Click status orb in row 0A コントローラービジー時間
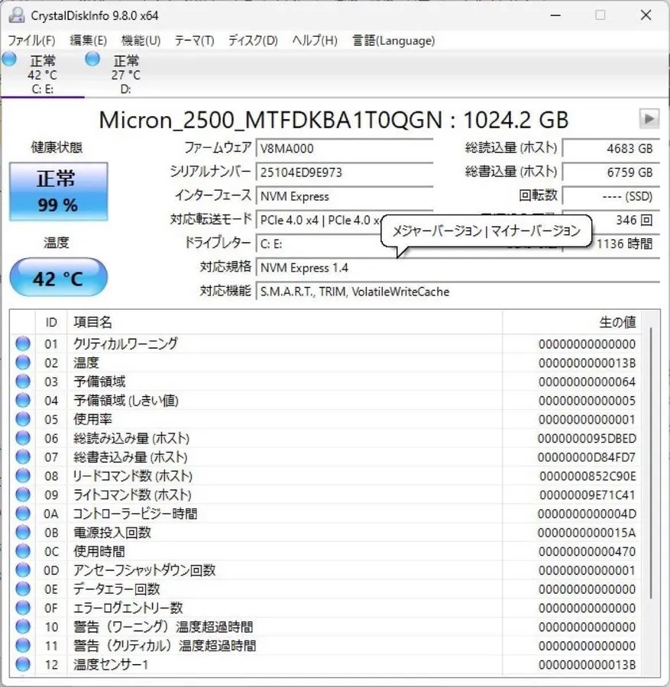 tap(23, 513)
